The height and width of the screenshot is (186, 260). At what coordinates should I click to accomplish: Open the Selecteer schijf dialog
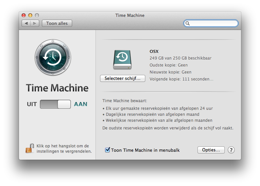coord(122,79)
